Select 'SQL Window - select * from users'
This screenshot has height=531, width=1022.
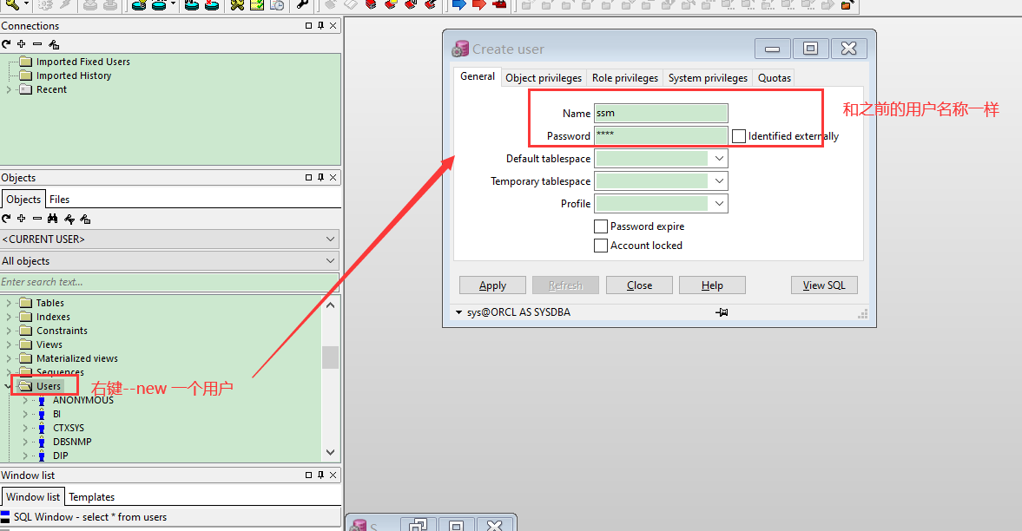pyautogui.click(x=90, y=516)
